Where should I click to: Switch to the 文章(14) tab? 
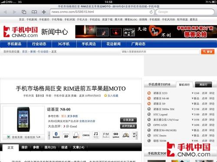pyautogui.click(x=79, y=147)
